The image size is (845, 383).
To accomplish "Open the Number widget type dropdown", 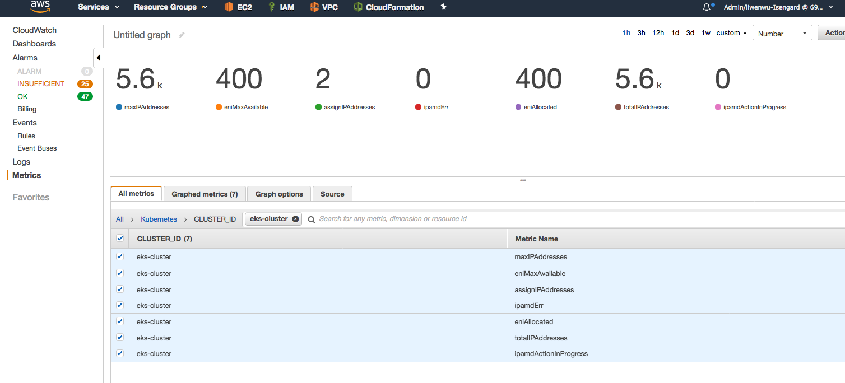I will tap(782, 34).
